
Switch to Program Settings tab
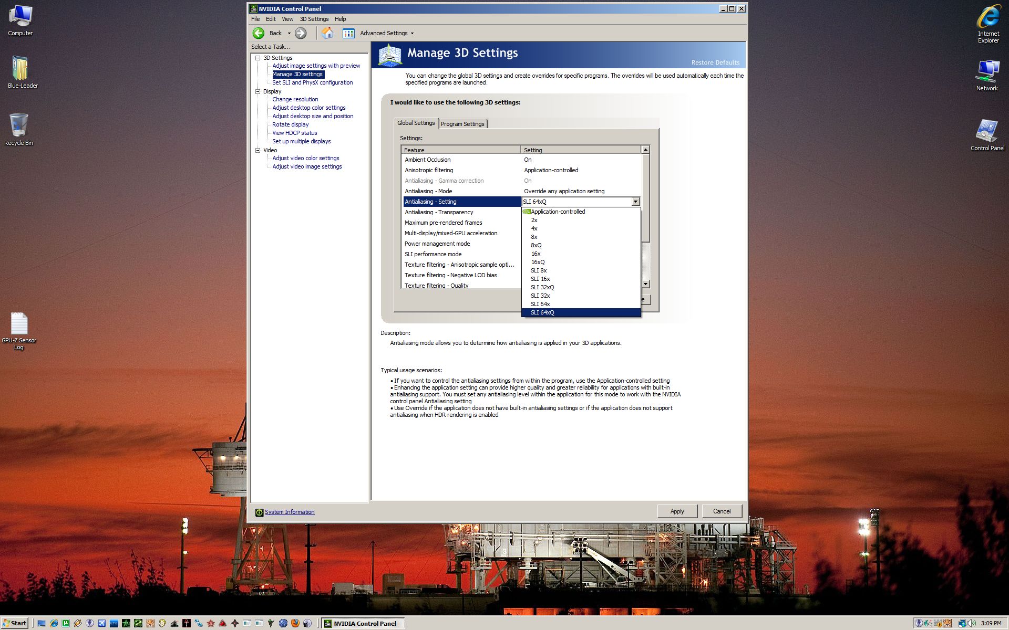point(462,124)
